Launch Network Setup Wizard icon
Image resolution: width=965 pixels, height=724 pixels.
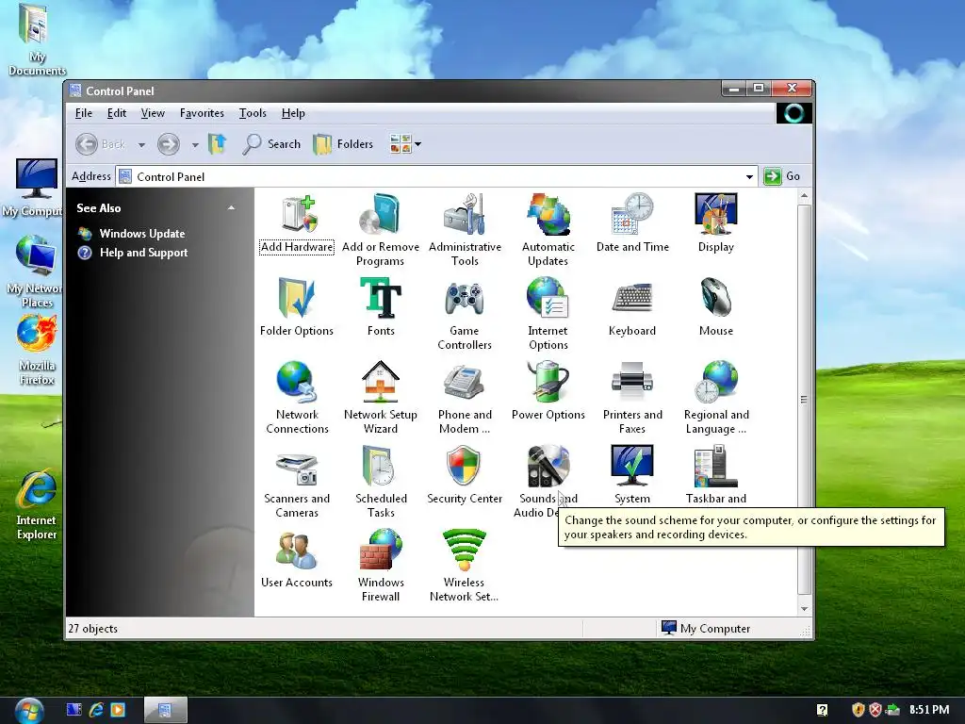[381, 398]
